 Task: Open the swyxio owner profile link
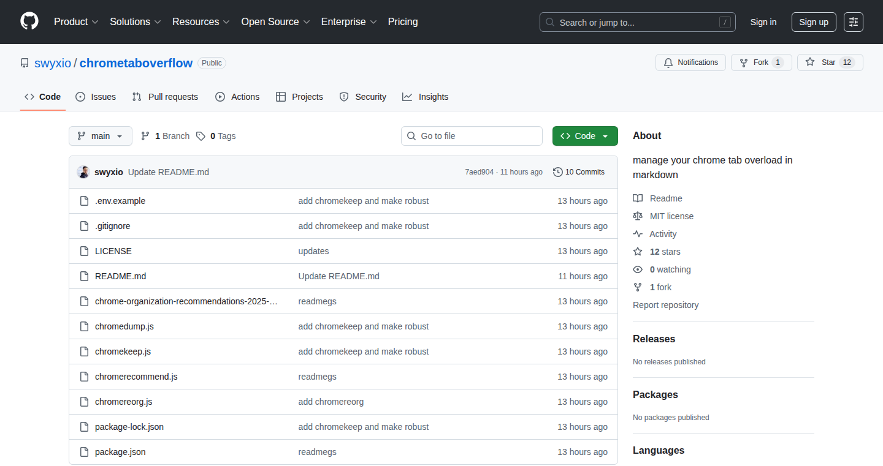[x=53, y=63]
